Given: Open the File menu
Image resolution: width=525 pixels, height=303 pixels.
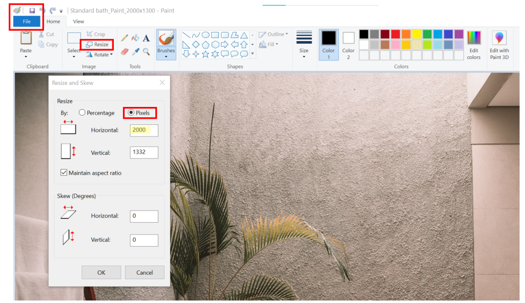Looking at the screenshot, I should (x=26, y=21).
